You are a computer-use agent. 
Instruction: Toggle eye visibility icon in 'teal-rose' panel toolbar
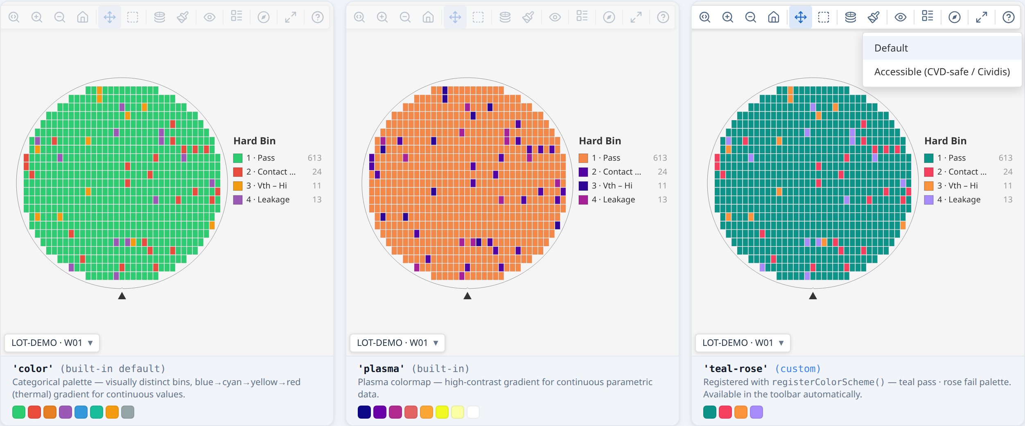pyautogui.click(x=901, y=17)
